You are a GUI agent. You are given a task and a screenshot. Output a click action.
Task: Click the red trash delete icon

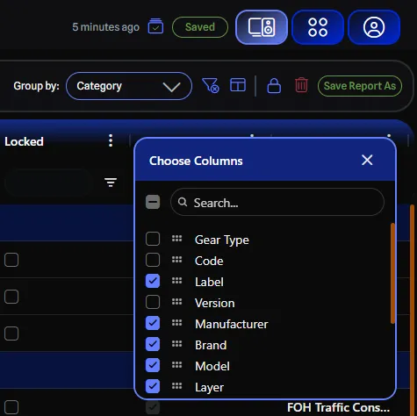click(x=301, y=85)
